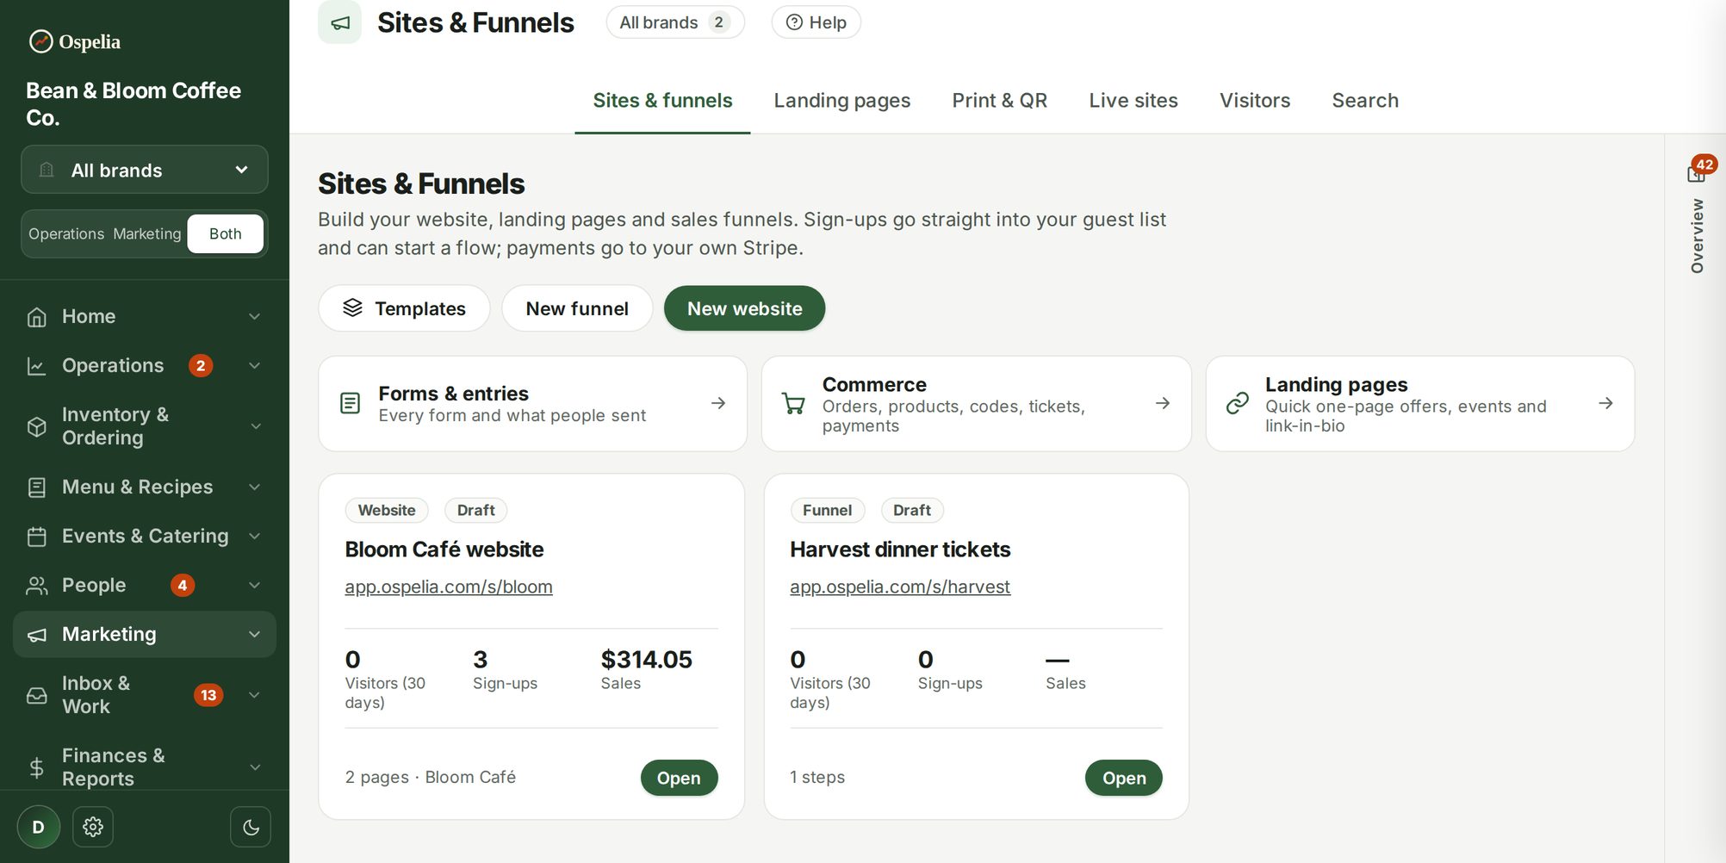Follow the app.ospelia.com/s/bloom link
1726x863 pixels.
pyautogui.click(x=449, y=587)
